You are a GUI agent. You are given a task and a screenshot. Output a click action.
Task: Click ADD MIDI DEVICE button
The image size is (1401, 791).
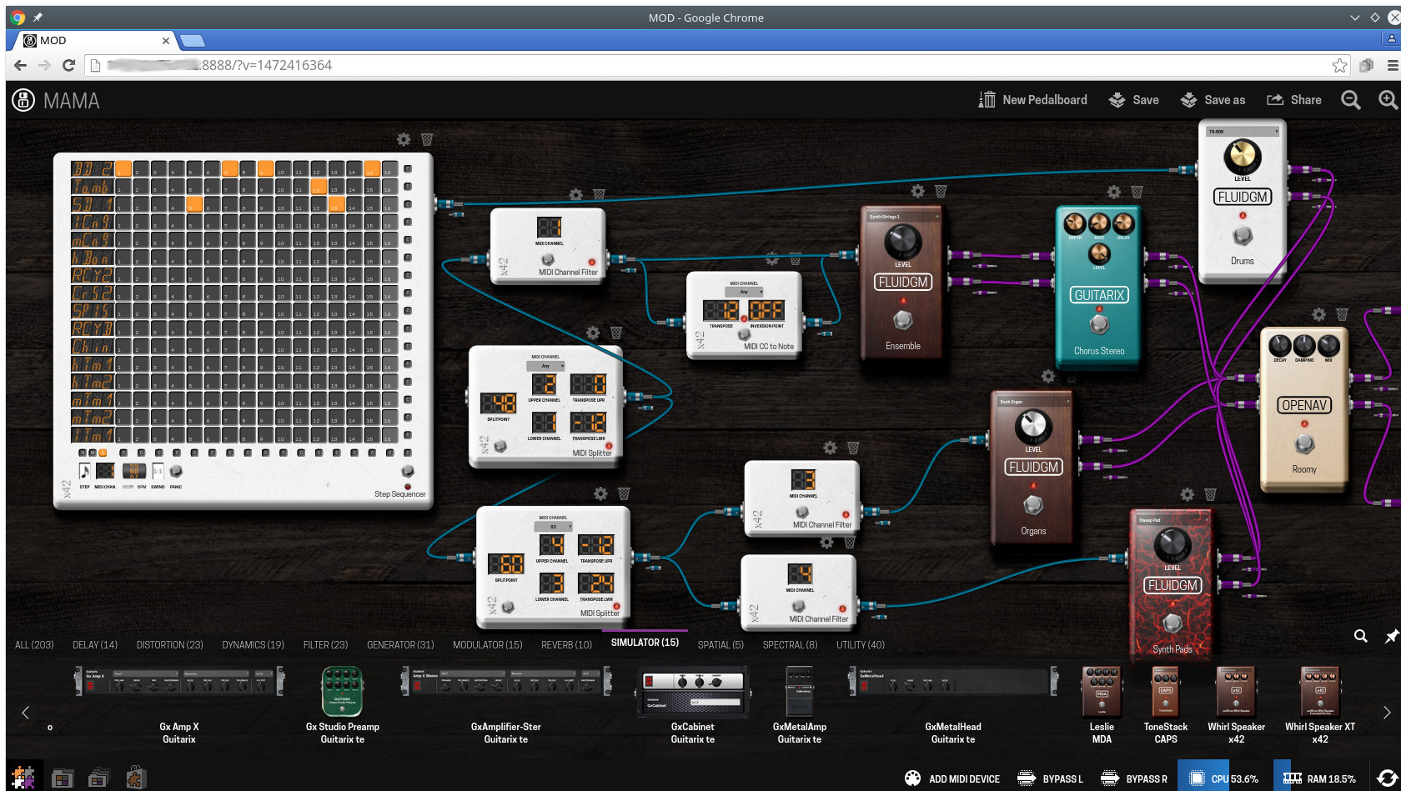(952, 778)
